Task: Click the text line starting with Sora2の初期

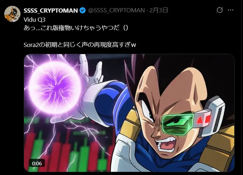Action: 80,45
